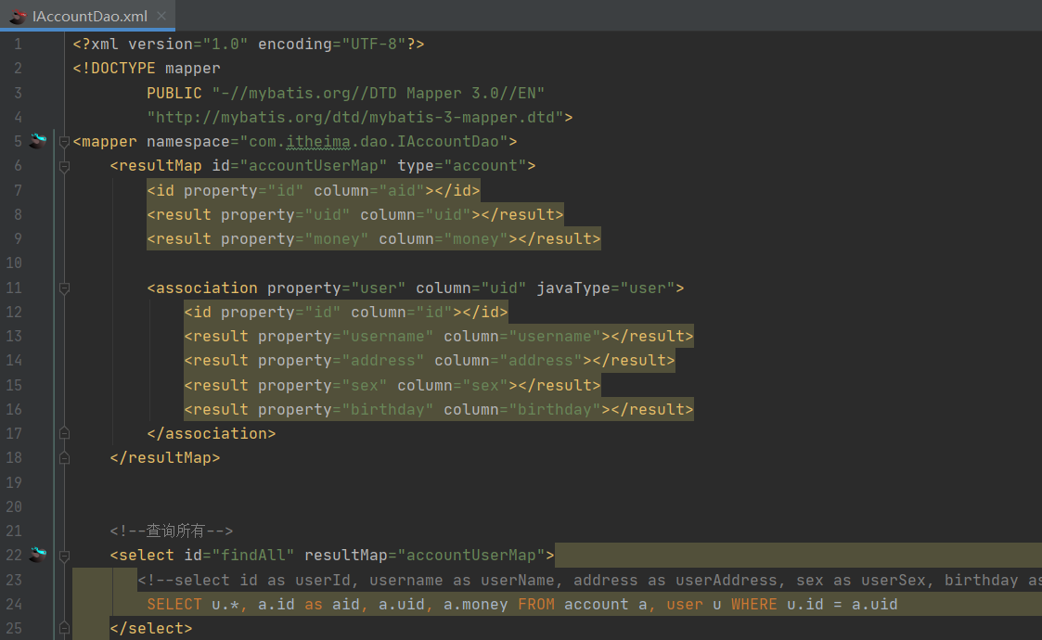The image size is (1042, 640).
Task: Place cursor on xml version="1.0" declaration
Action: point(249,44)
